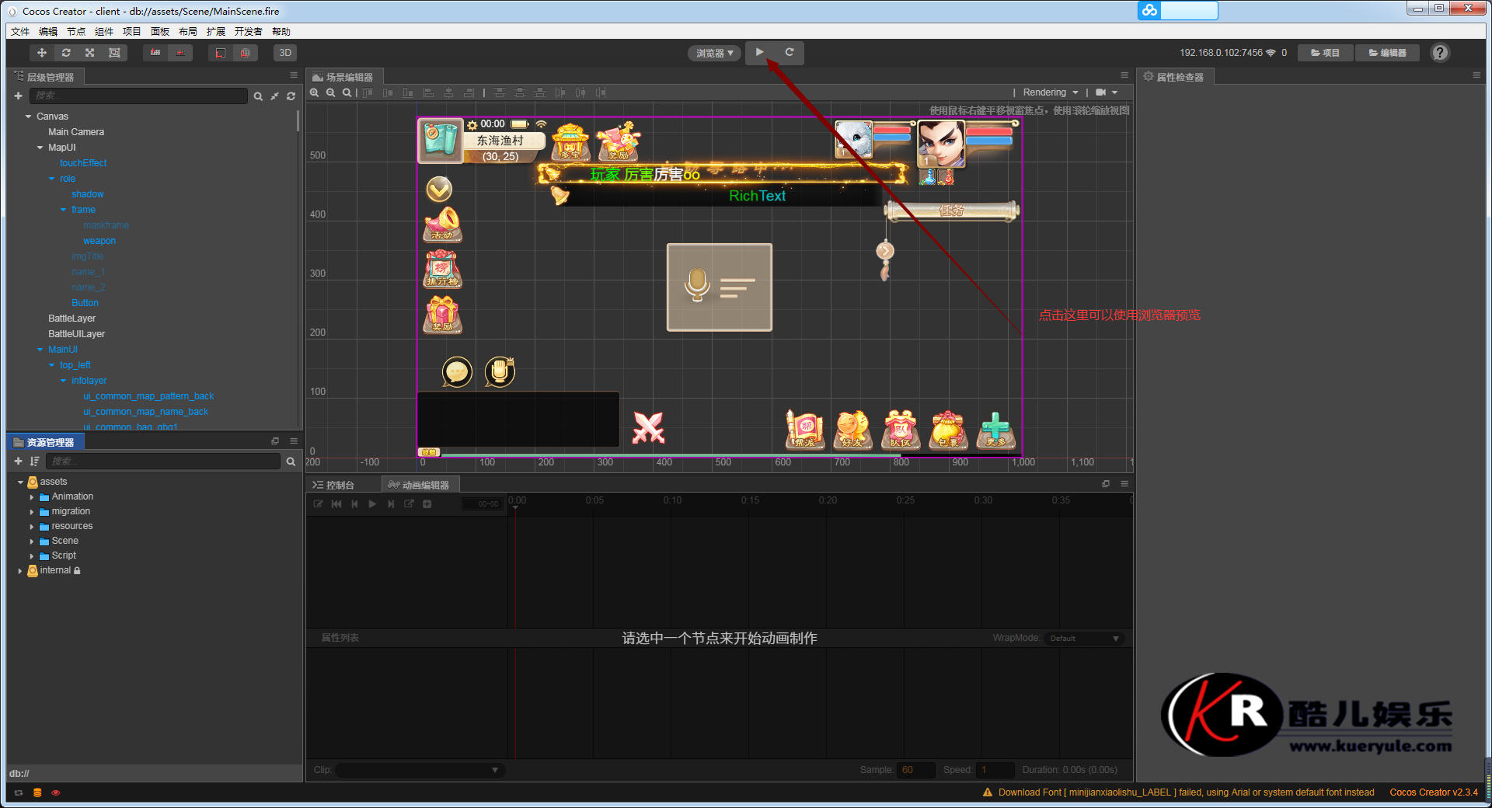Open the 编辑器 editor folder button
The width and height of the screenshot is (1492, 808).
point(1388,53)
